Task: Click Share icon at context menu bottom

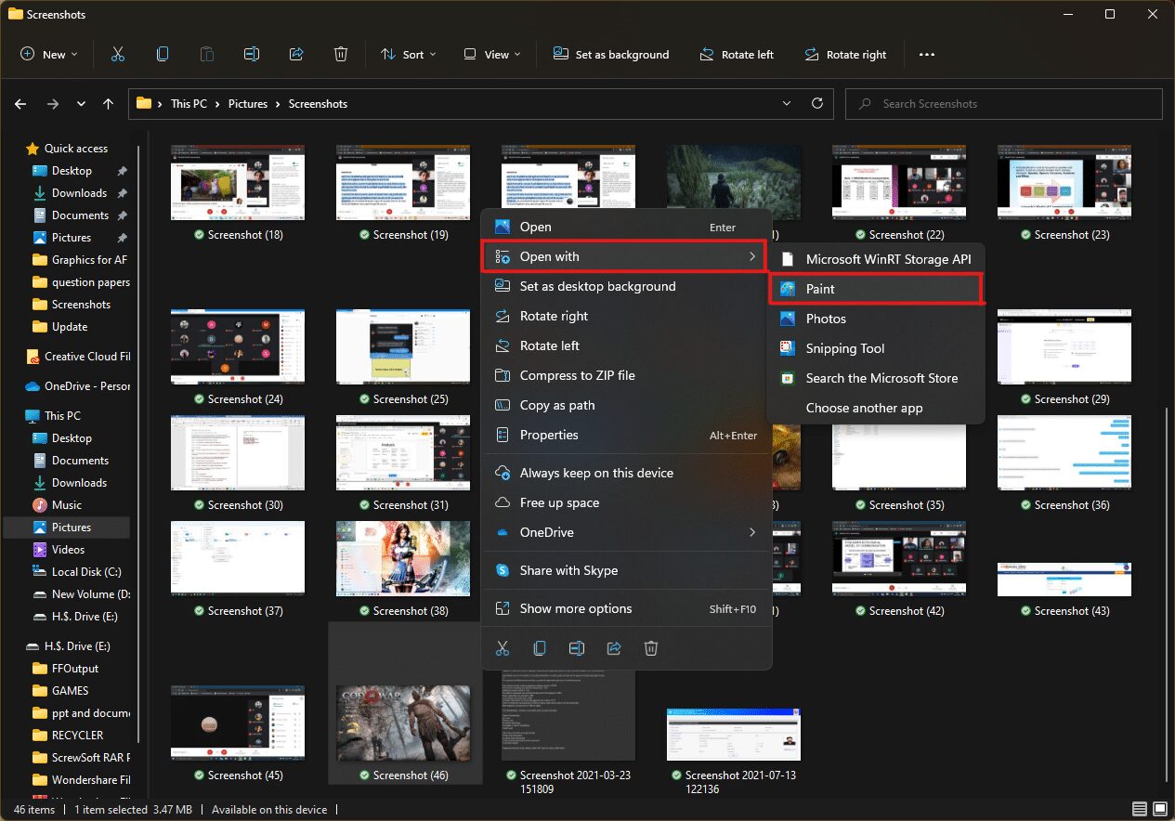Action: pyautogui.click(x=614, y=648)
